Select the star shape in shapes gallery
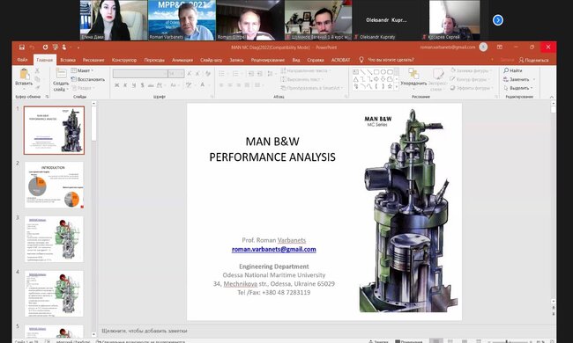Viewport: 573px width, 343px height. [x=390, y=86]
